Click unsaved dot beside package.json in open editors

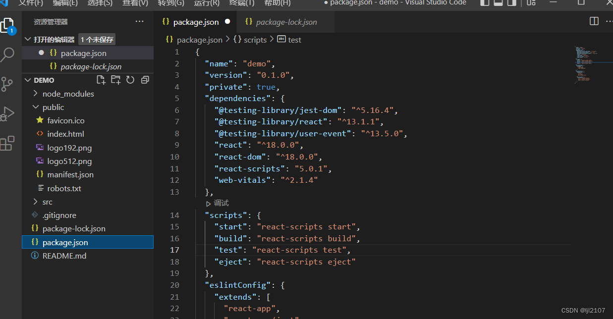pyautogui.click(x=41, y=53)
